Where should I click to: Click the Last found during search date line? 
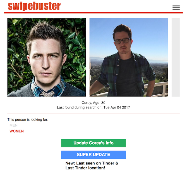click(93, 107)
